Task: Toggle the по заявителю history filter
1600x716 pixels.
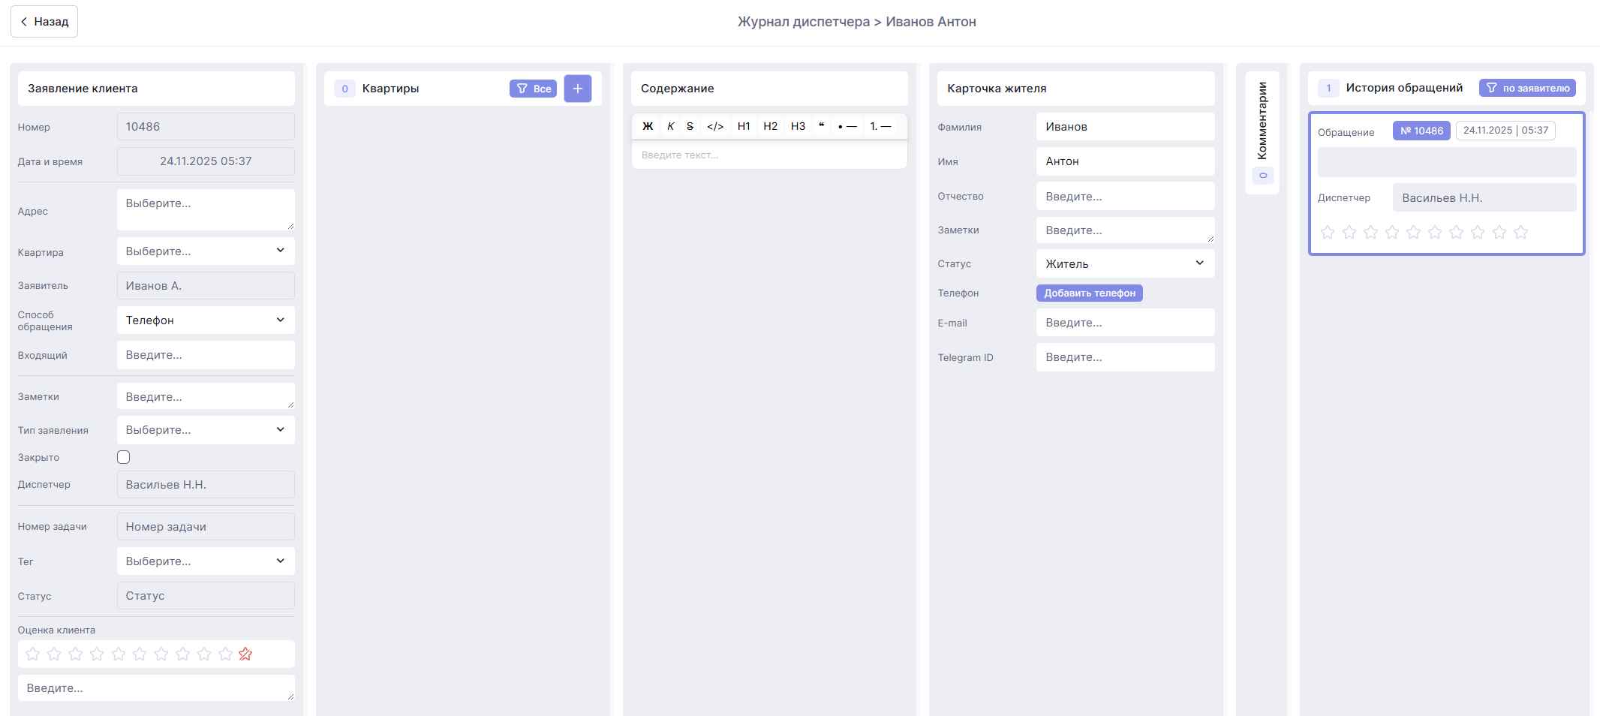Action: [x=1526, y=88]
